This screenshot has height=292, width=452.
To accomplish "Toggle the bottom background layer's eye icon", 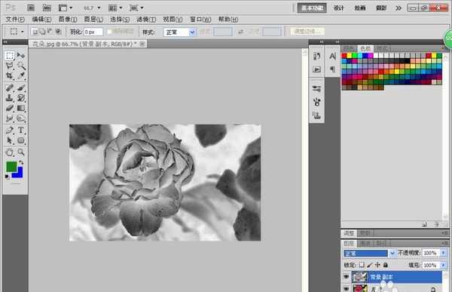I will pos(347,288).
